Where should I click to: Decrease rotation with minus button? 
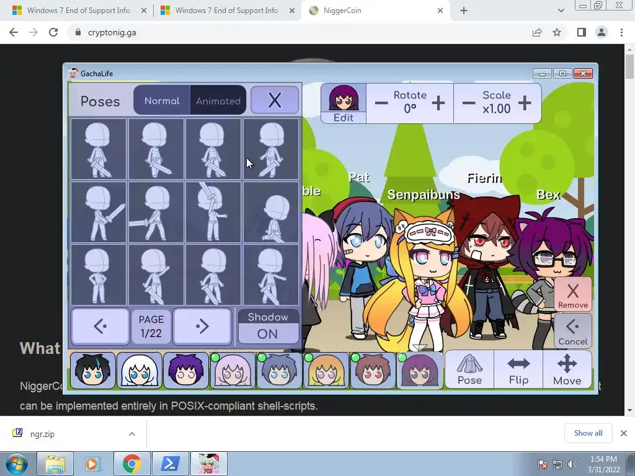point(381,104)
